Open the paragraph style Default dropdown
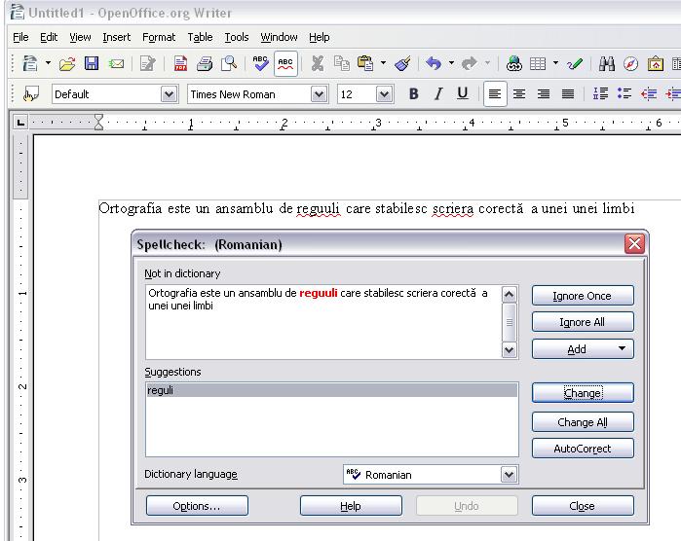 (x=169, y=94)
